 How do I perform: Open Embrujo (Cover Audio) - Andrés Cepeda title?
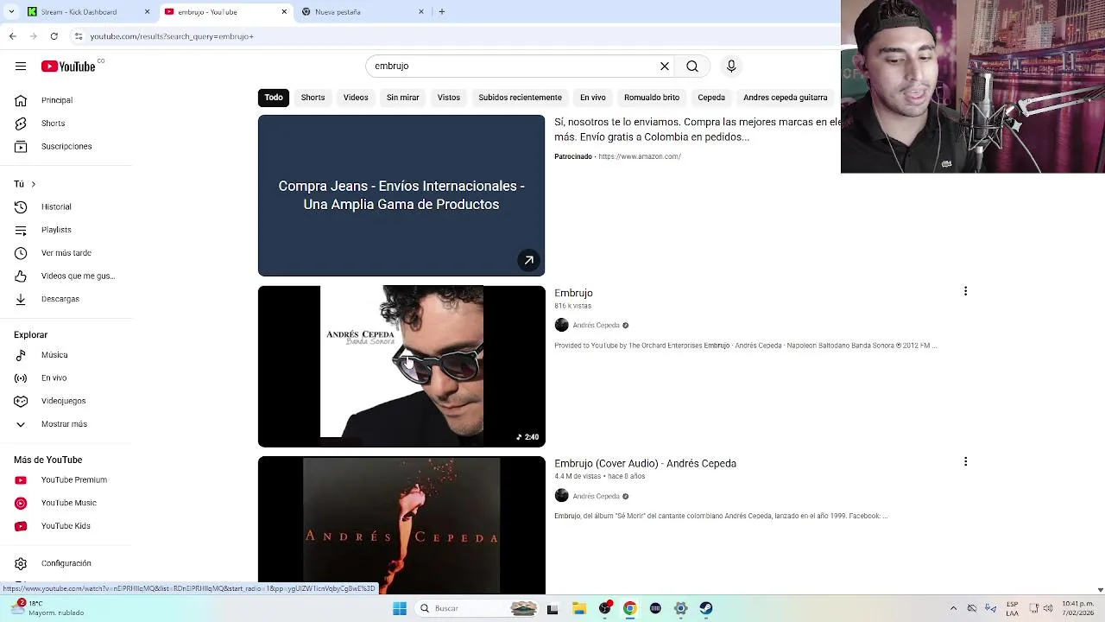pyautogui.click(x=645, y=464)
